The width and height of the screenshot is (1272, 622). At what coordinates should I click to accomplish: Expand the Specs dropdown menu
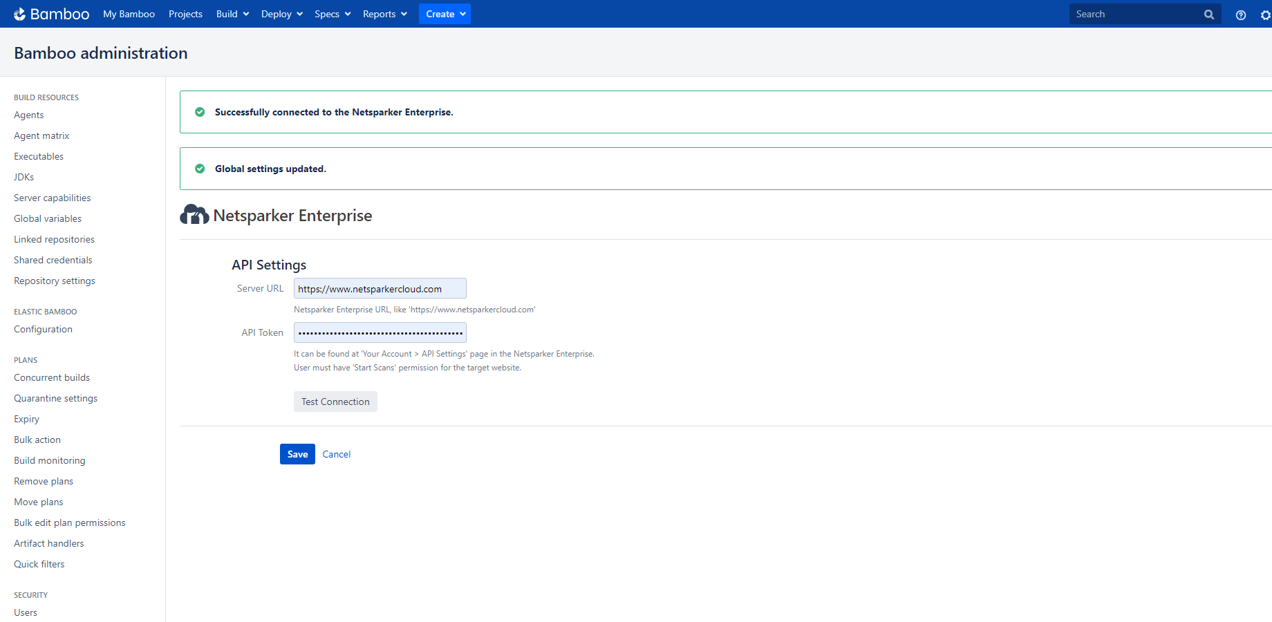pyautogui.click(x=333, y=14)
